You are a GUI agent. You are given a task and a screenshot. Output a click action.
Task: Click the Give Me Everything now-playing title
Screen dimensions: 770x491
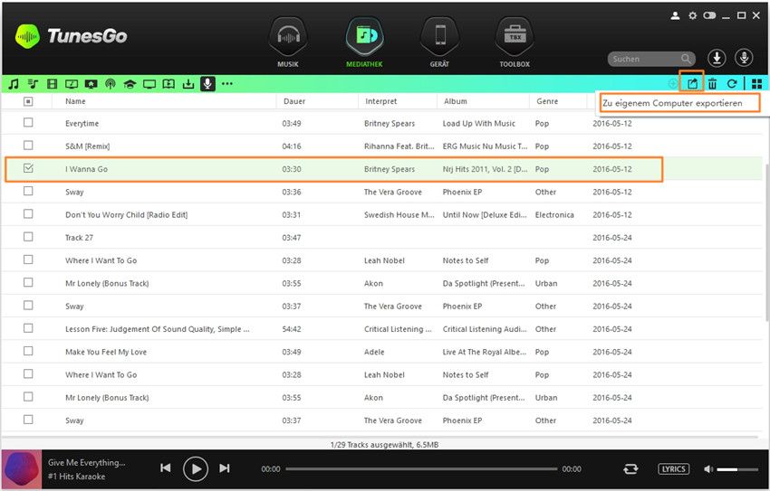coord(86,463)
